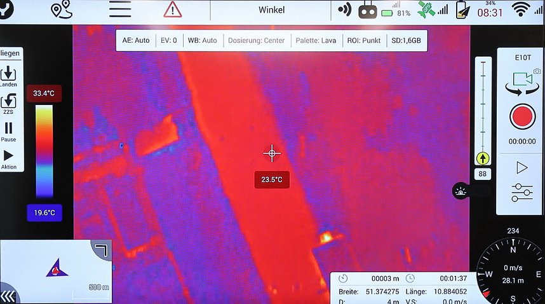This screenshot has width=545, height=304.
Task: Tap the flight time 00:01:37
Action: coord(454,279)
